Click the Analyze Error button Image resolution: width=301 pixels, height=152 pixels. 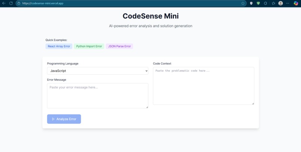point(64,119)
